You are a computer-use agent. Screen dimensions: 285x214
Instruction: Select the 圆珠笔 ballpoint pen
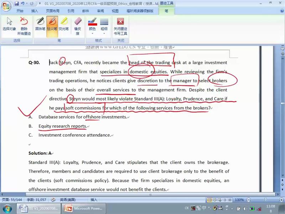[x=40, y=24]
